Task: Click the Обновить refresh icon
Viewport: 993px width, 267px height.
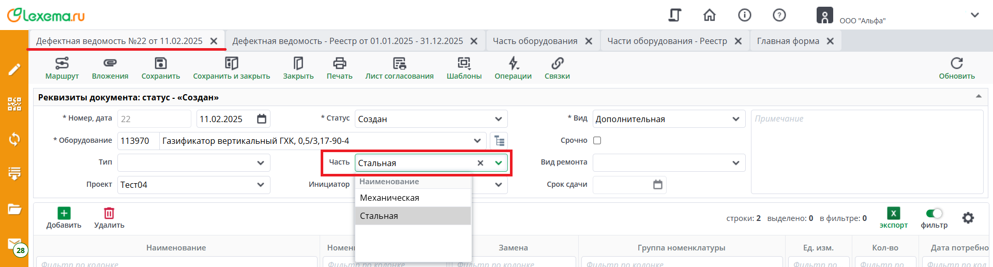Action: [957, 63]
